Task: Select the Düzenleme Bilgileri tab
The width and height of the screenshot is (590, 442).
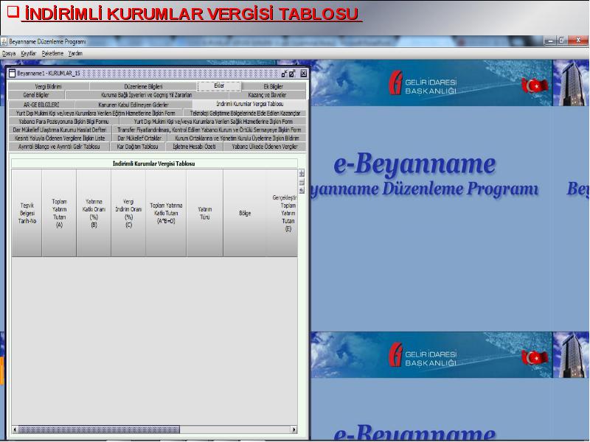Action: tap(143, 86)
